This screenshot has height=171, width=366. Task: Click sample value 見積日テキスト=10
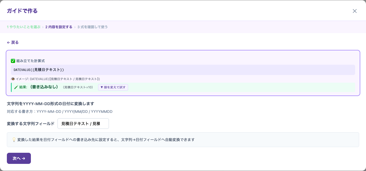78,87
